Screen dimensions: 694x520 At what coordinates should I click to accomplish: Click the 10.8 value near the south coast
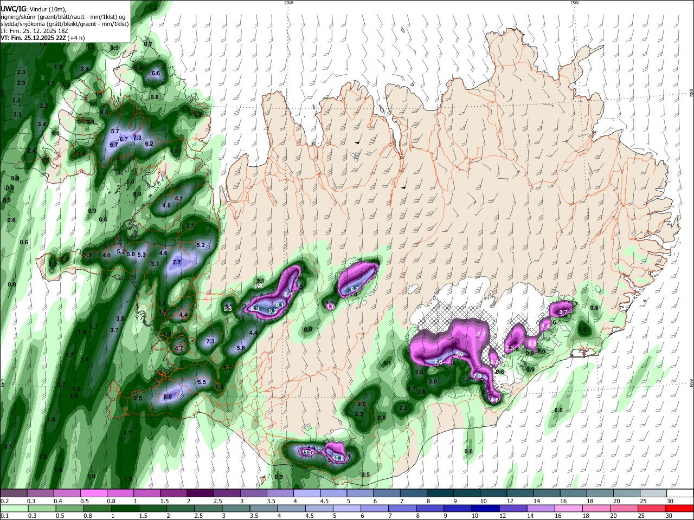pyautogui.click(x=338, y=458)
